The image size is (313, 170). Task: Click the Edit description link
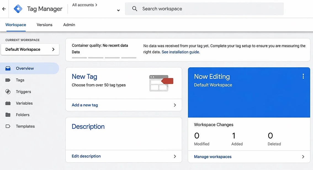[x=86, y=156]
